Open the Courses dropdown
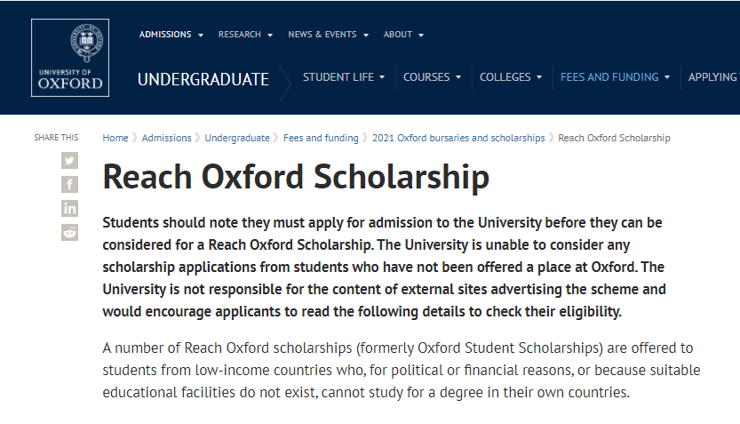 (432, 77)
